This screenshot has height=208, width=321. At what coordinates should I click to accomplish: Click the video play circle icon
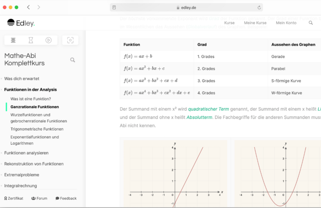click(x=49, y=40)
